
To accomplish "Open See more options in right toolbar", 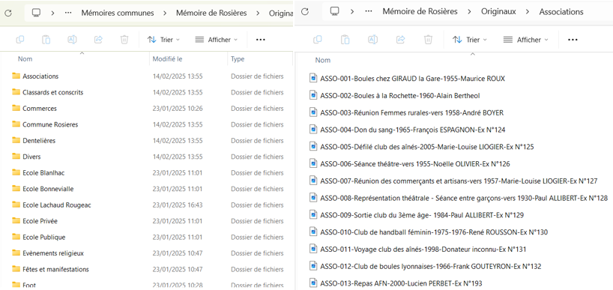I will click(573, 40).
